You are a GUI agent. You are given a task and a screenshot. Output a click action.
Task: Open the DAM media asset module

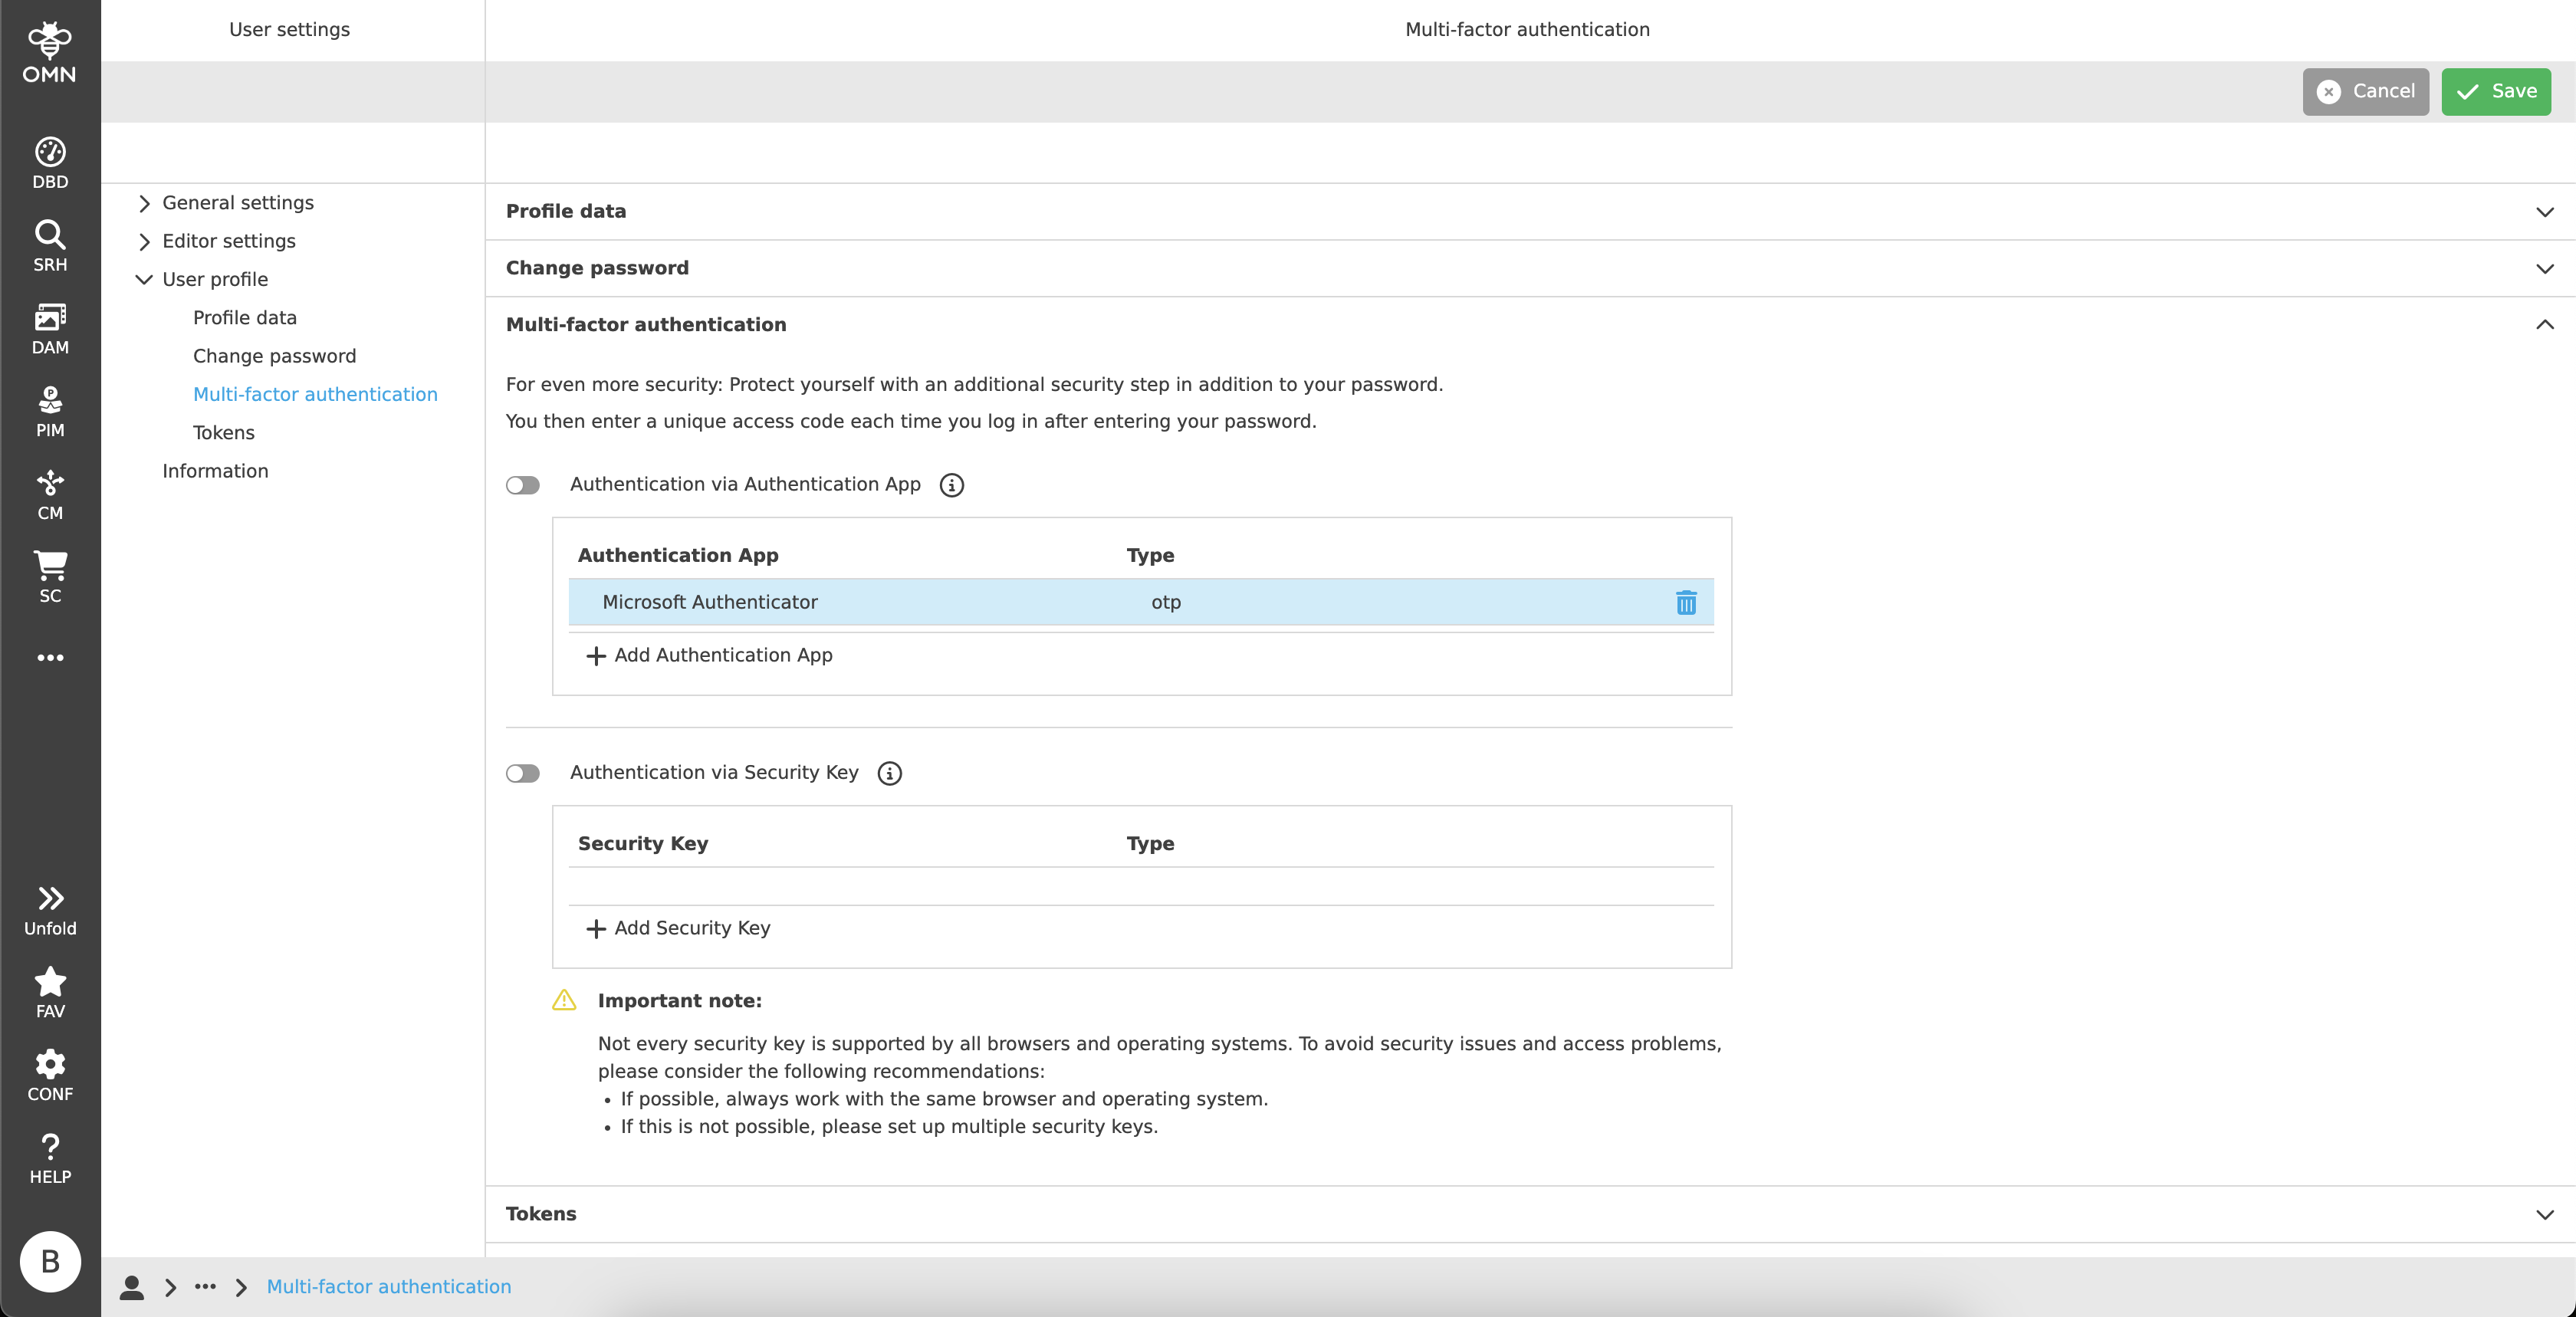point(49,326)
